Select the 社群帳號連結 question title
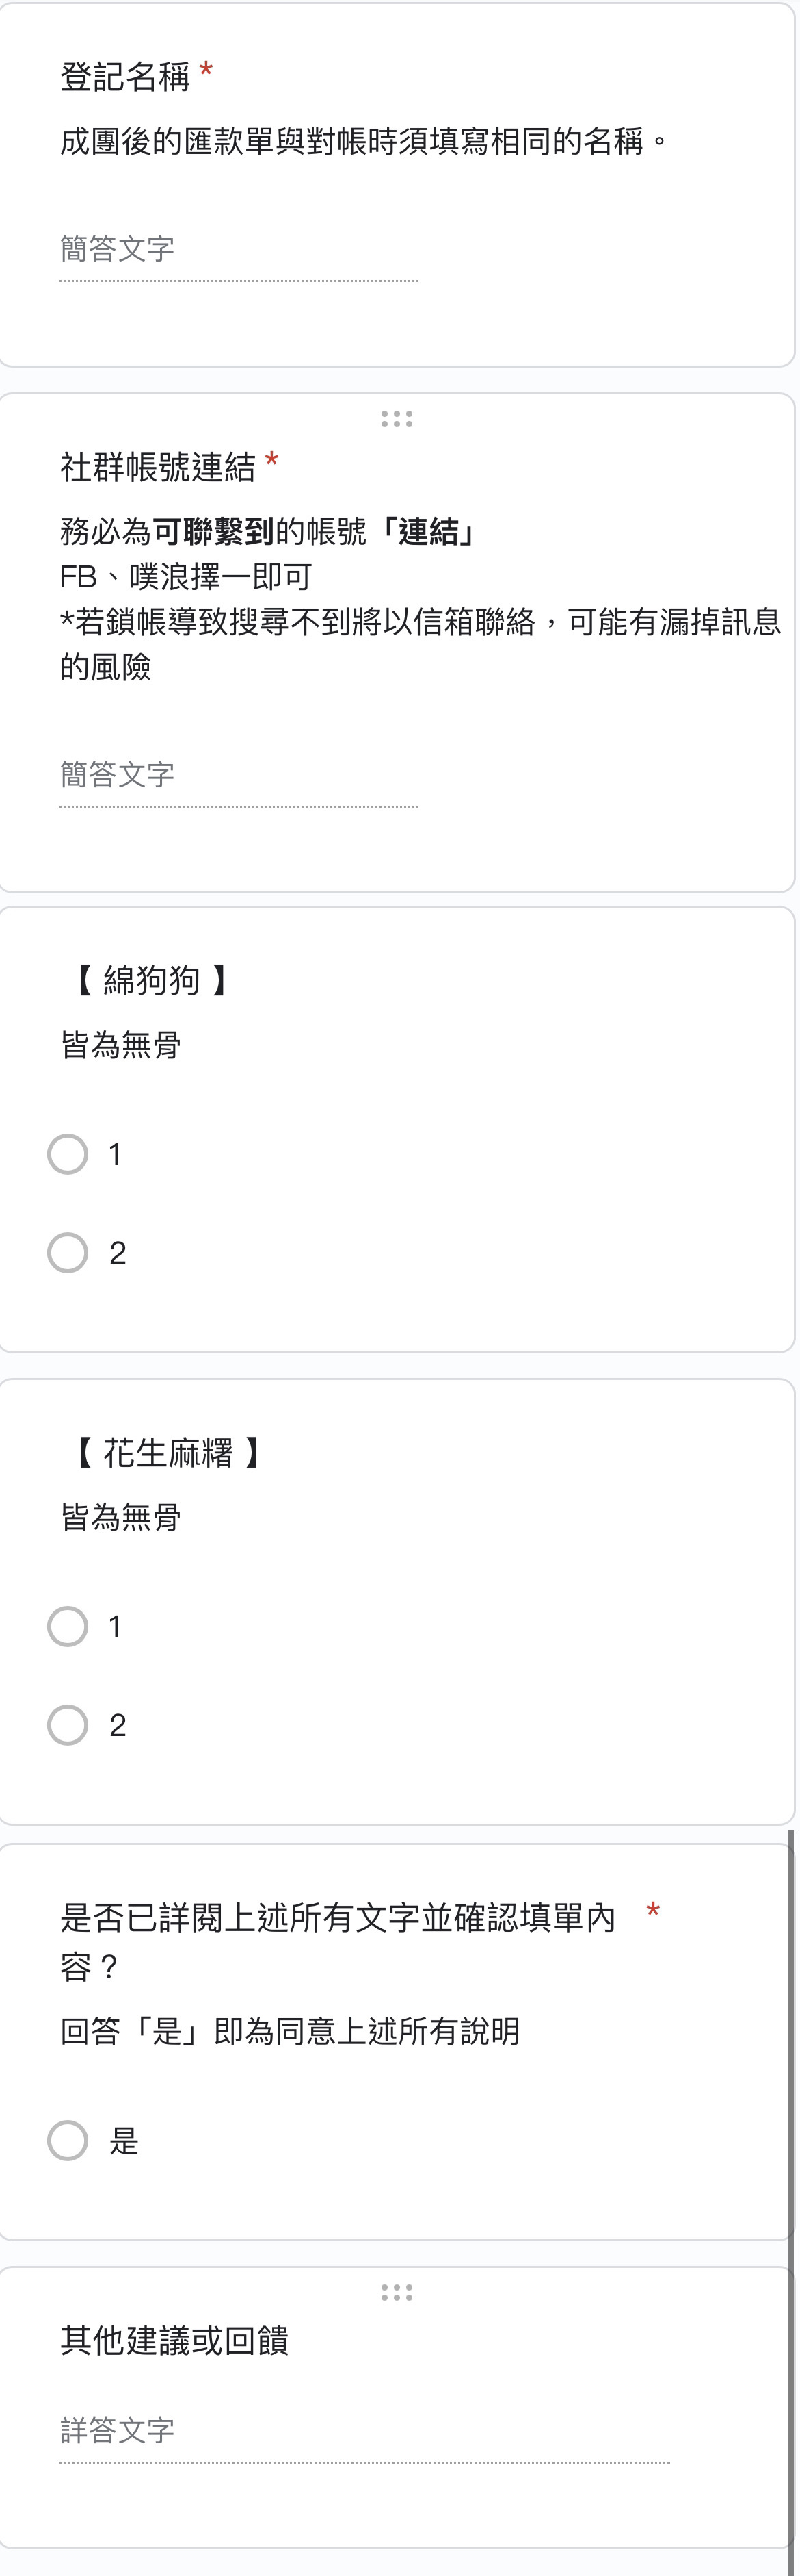This screenshot has height=2576, width=800. [158, 467]
